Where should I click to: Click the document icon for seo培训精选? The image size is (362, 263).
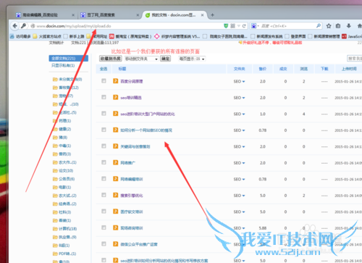click(116, 97)
